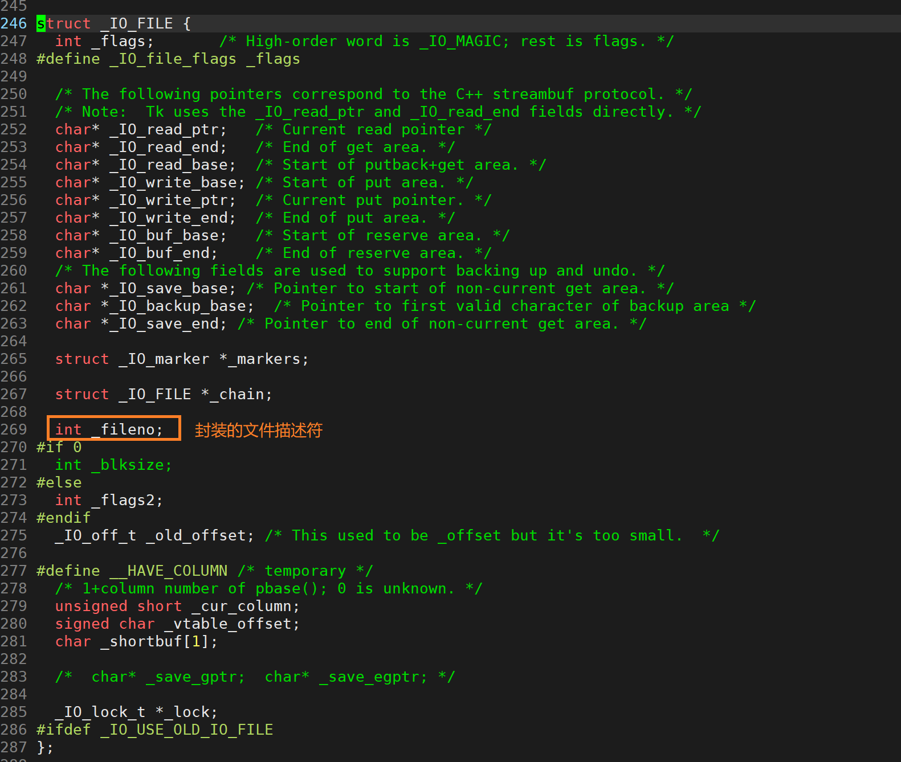Click the 'int _fileno;' declaration
The width and height of the screenshot is (901, 762).
(109, 429)
